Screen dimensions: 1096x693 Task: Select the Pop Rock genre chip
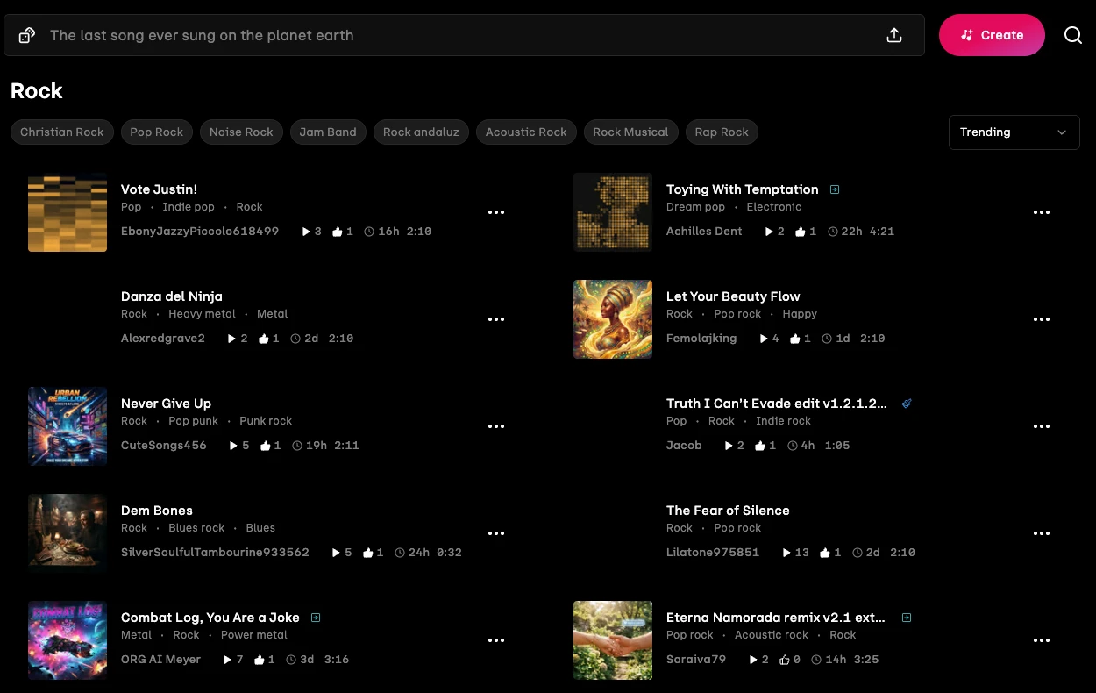(157, 132)
